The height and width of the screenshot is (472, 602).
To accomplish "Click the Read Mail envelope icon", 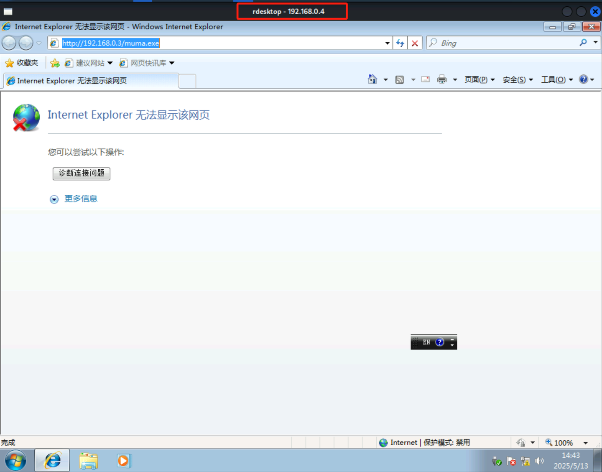I will [x=426, y=79].
